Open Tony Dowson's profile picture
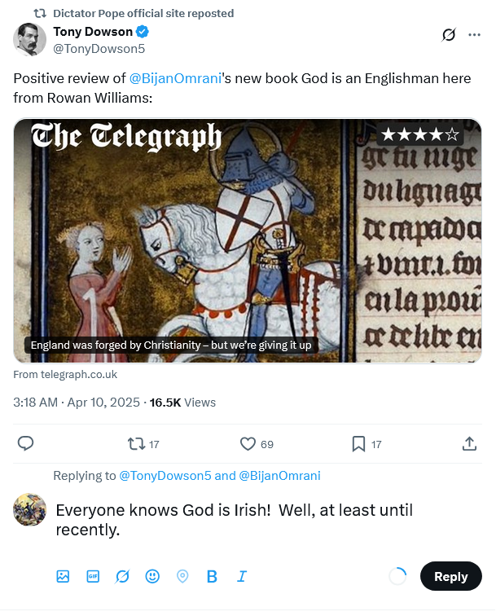 (30, 40)
